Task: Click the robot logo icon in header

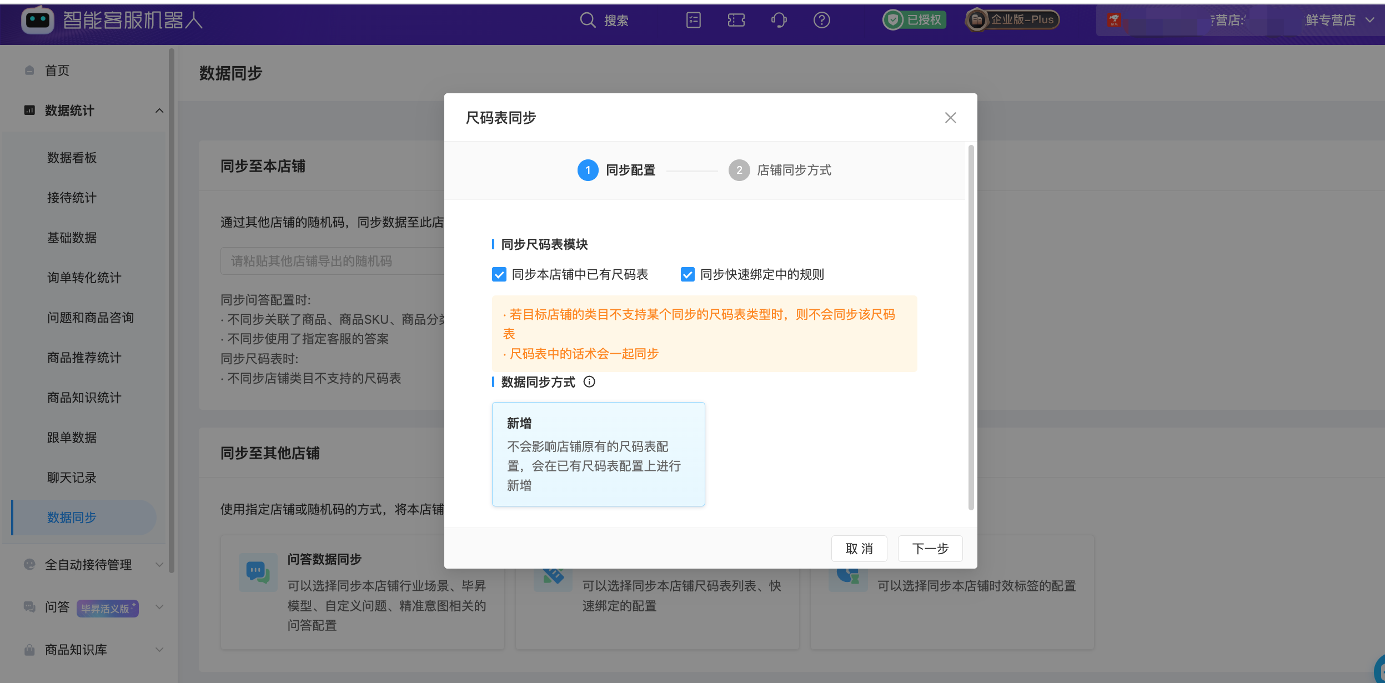Action: tap(38, 21)
